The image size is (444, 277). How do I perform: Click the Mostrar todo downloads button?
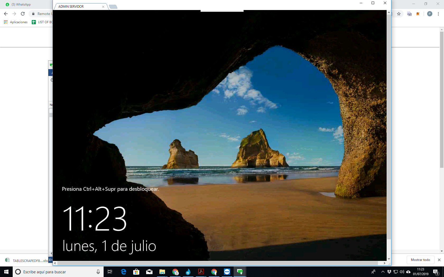tap(420, 260)
